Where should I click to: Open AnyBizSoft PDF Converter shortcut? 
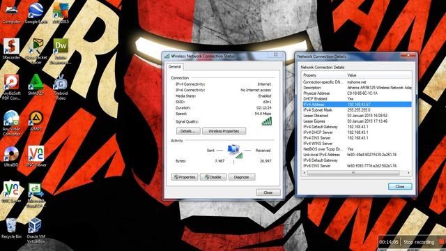(11, 86)
